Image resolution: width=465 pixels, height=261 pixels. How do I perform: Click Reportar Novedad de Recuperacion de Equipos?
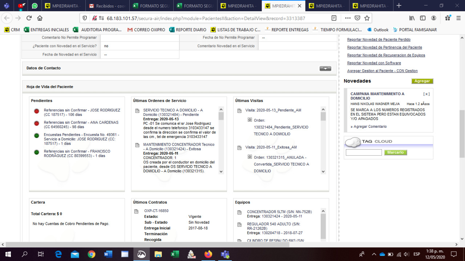386,55
